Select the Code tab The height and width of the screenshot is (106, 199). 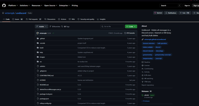coord(6,19)
